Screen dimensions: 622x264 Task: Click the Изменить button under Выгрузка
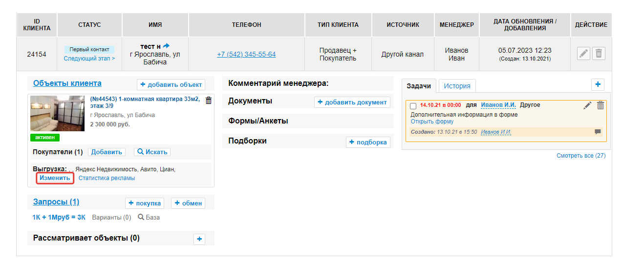pos(55,178)
